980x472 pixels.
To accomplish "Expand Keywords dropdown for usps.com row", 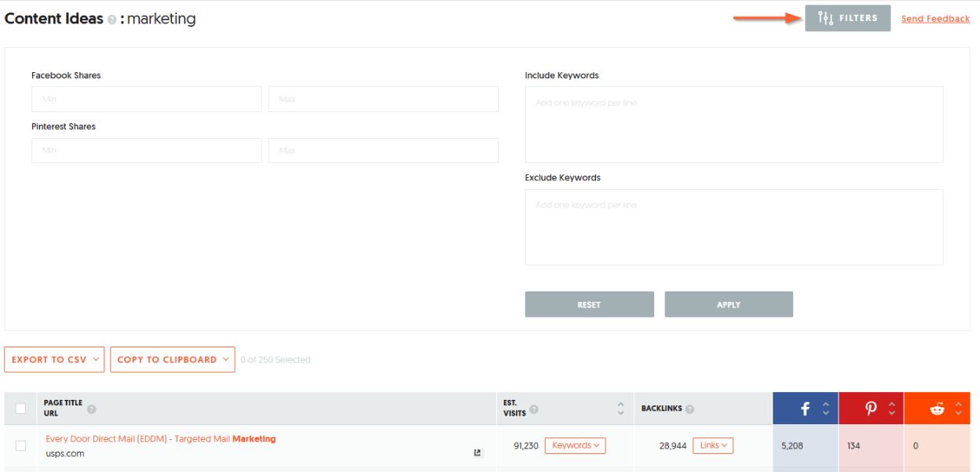I will (575, 445).
